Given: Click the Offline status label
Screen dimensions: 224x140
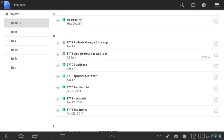Looking at the screenshot, I should 206,57.
